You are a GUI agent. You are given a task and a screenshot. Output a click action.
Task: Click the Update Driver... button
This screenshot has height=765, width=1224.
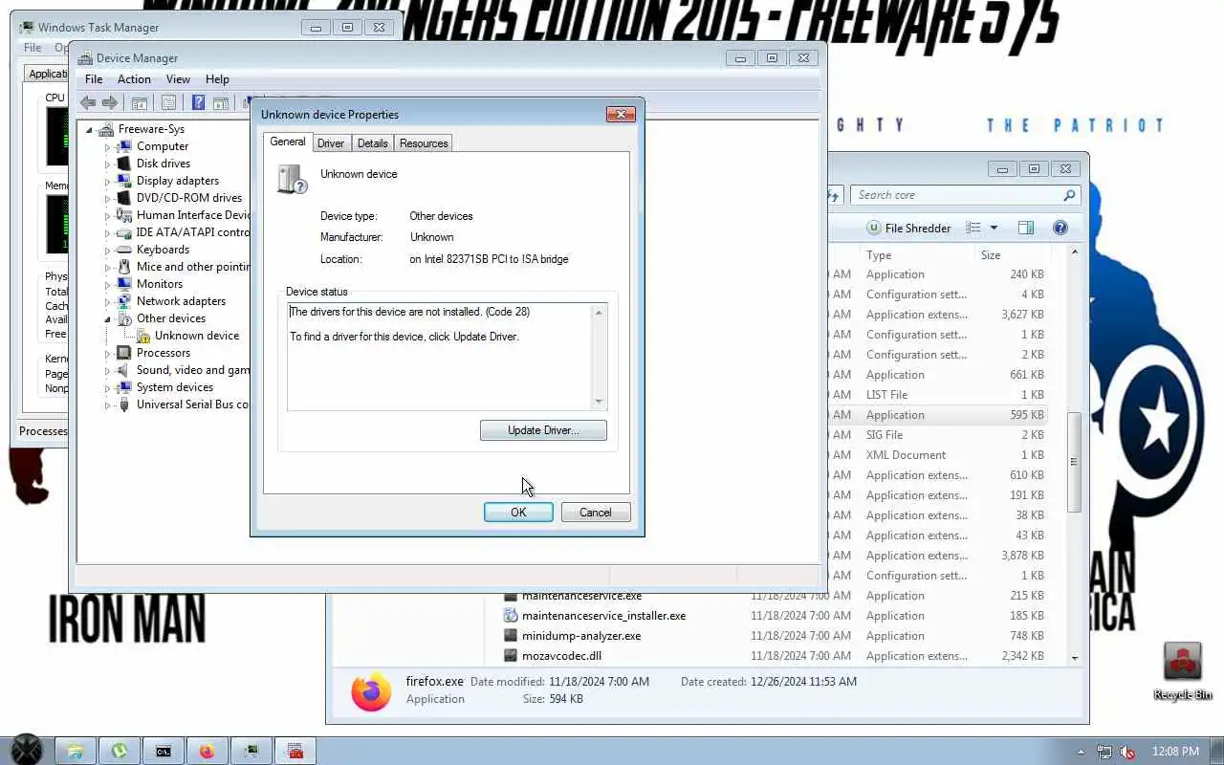[543, 430]
